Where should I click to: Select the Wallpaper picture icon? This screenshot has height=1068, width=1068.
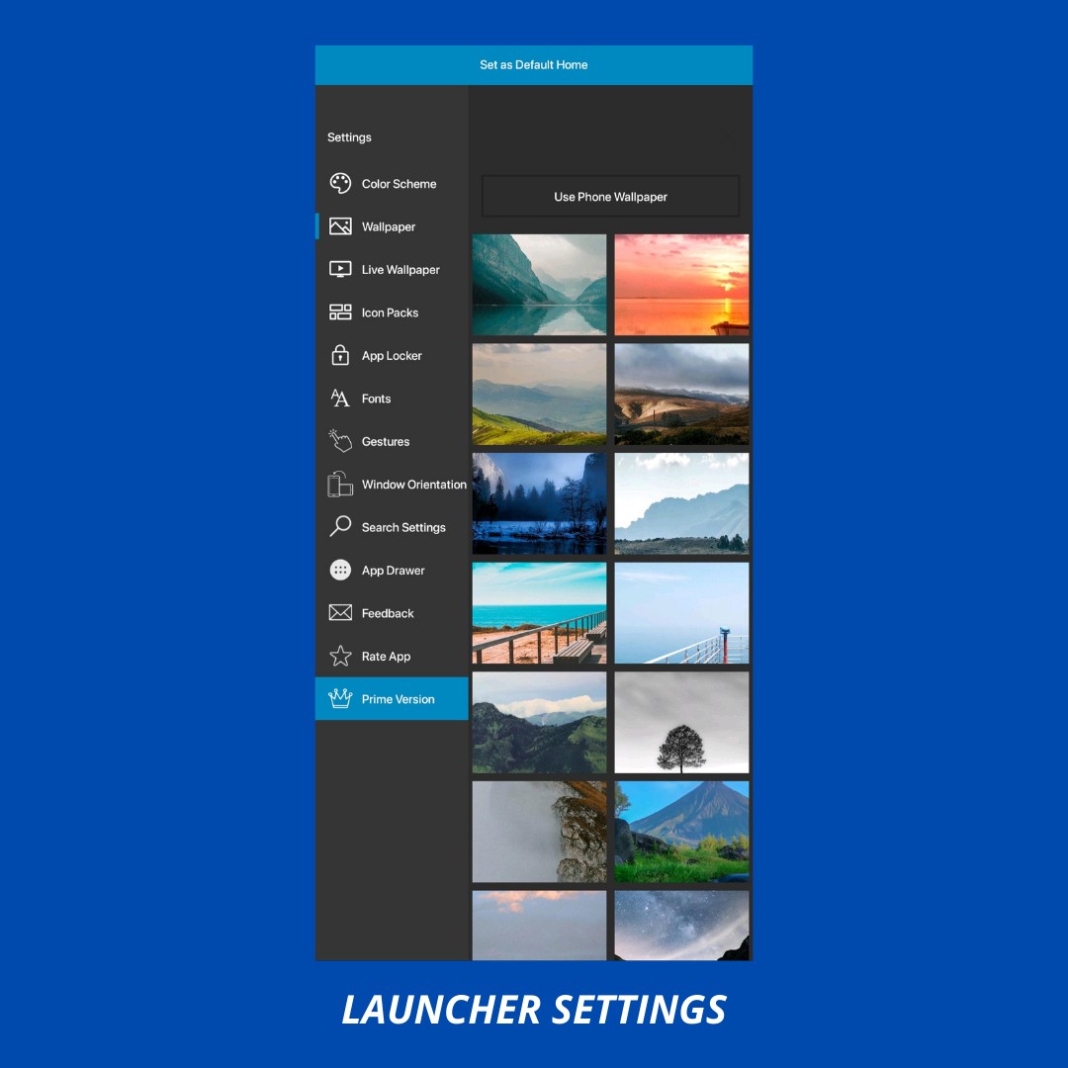[340, 226]
